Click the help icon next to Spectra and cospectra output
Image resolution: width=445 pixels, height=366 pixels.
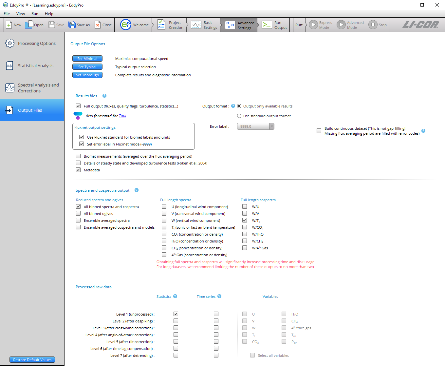[x=137, y=190]
